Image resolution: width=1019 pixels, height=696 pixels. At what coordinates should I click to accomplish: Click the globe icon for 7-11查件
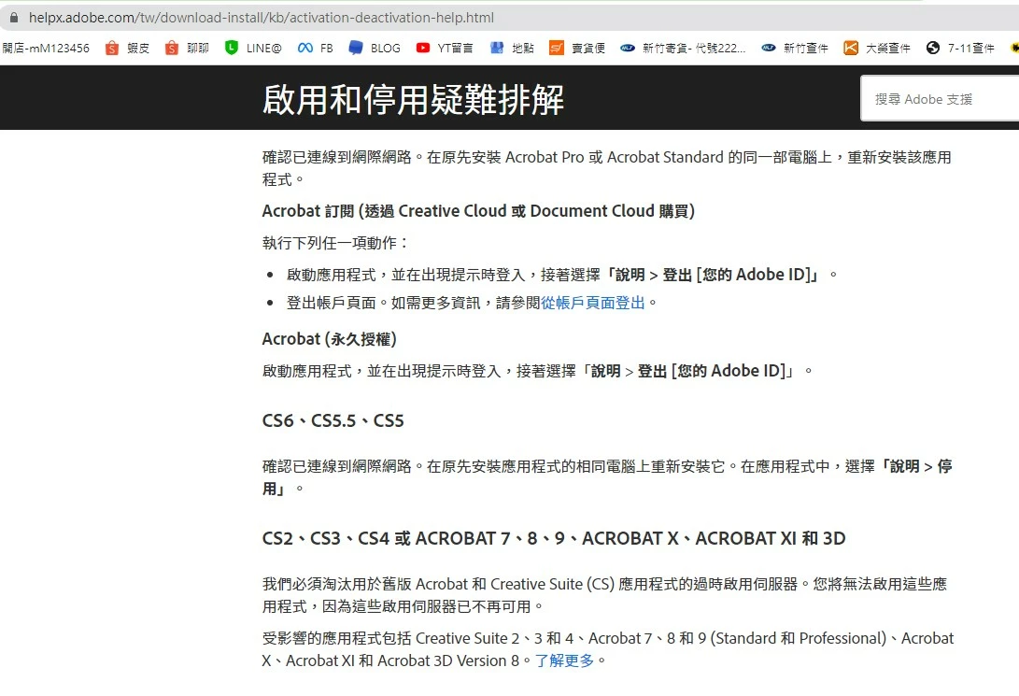[x=933, y=48]
